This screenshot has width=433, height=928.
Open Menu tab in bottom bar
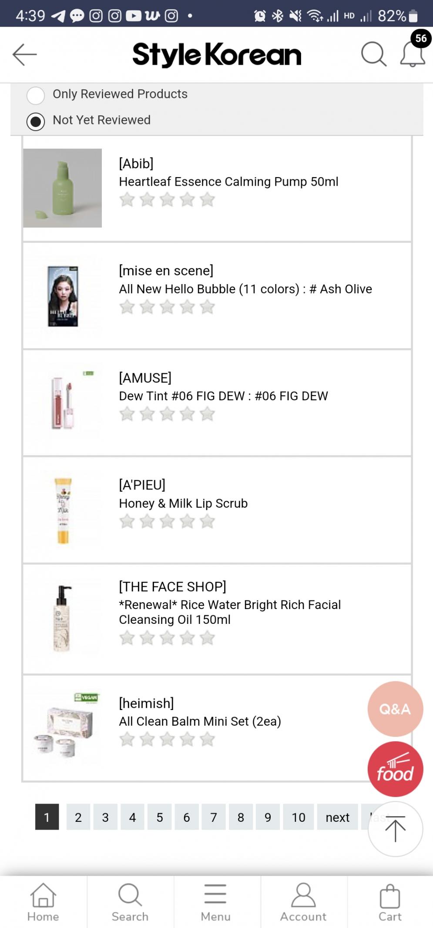215,902
